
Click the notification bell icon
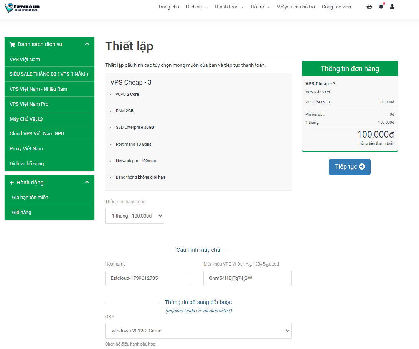click(x=381, y=7)
